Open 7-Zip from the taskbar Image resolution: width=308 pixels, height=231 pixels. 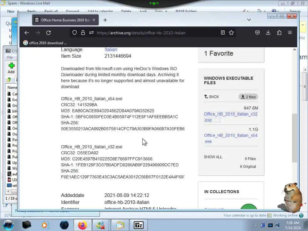[138, 225]
